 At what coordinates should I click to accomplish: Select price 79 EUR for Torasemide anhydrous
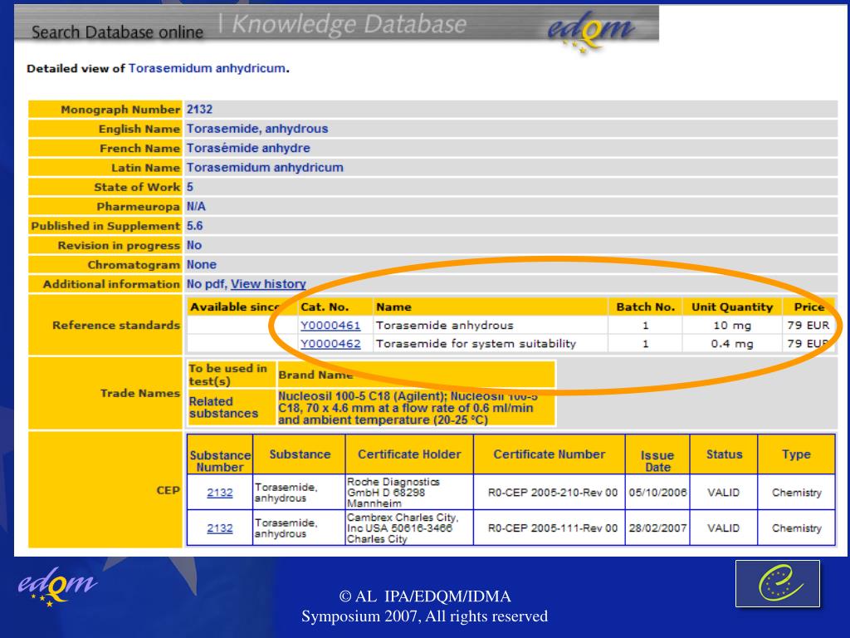808,326
